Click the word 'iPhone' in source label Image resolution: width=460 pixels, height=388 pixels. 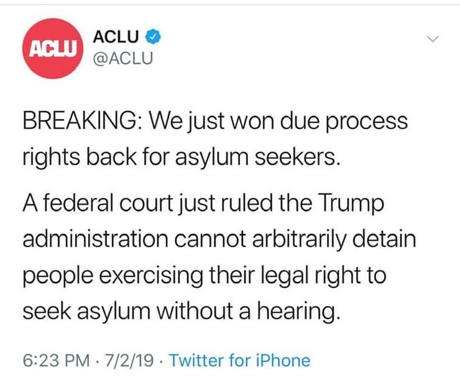tap(283, 361)
